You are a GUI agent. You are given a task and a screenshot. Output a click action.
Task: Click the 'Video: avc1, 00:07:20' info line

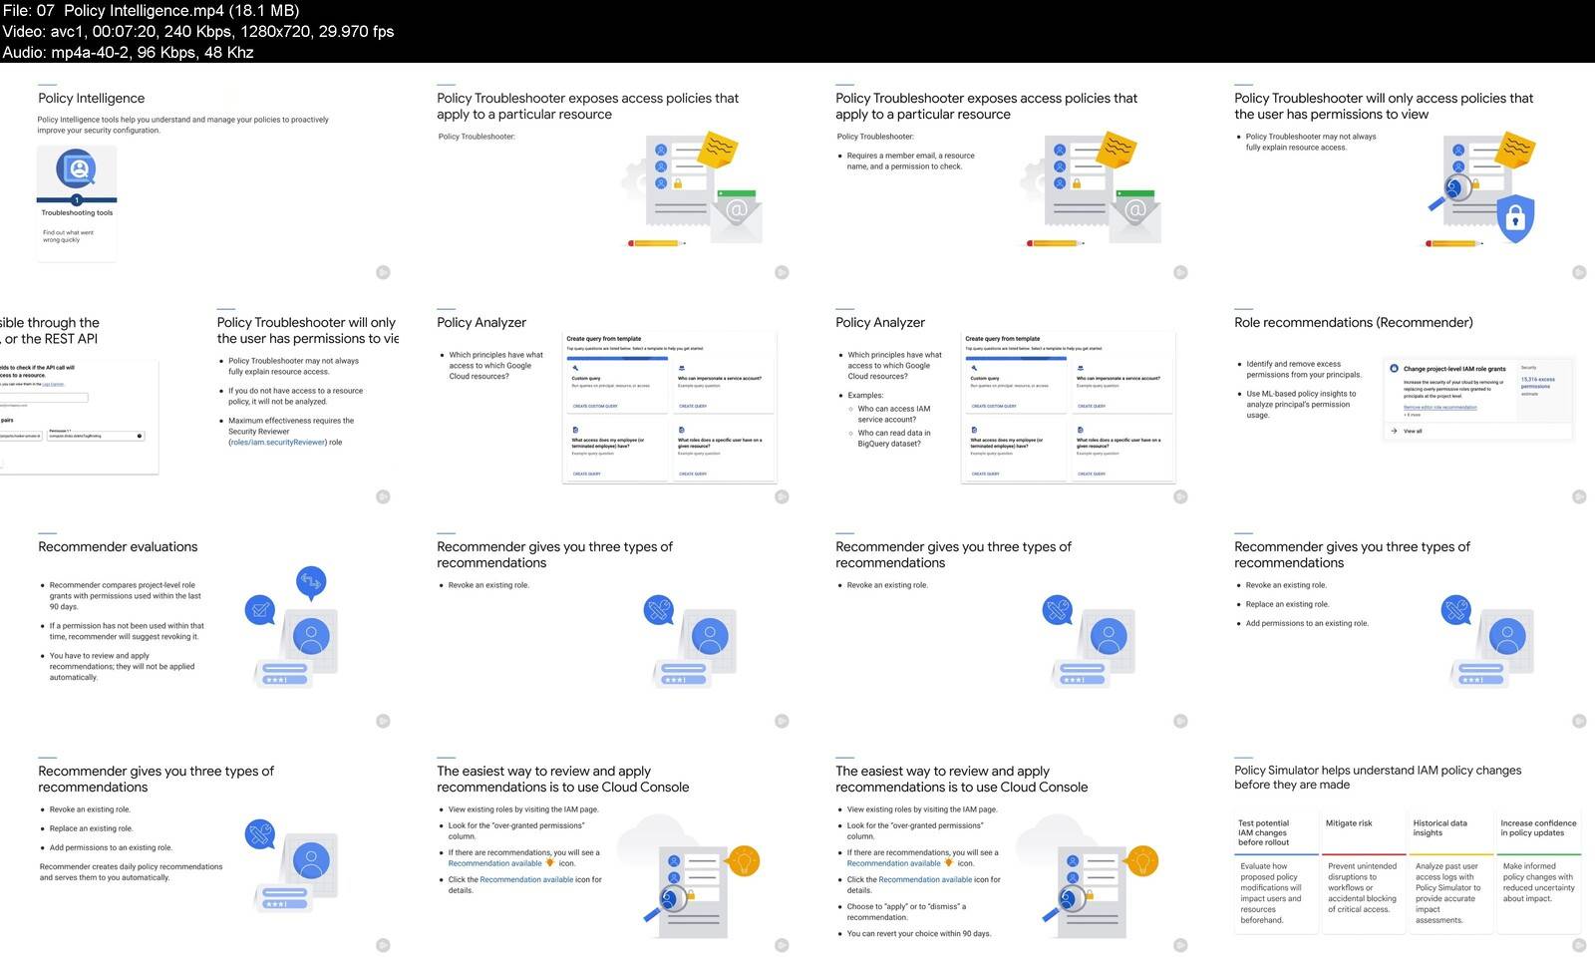tap(198, 31)
